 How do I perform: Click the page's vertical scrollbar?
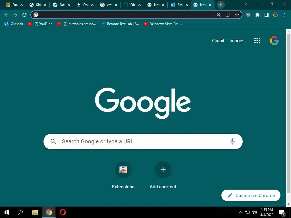tap(288, 113)
